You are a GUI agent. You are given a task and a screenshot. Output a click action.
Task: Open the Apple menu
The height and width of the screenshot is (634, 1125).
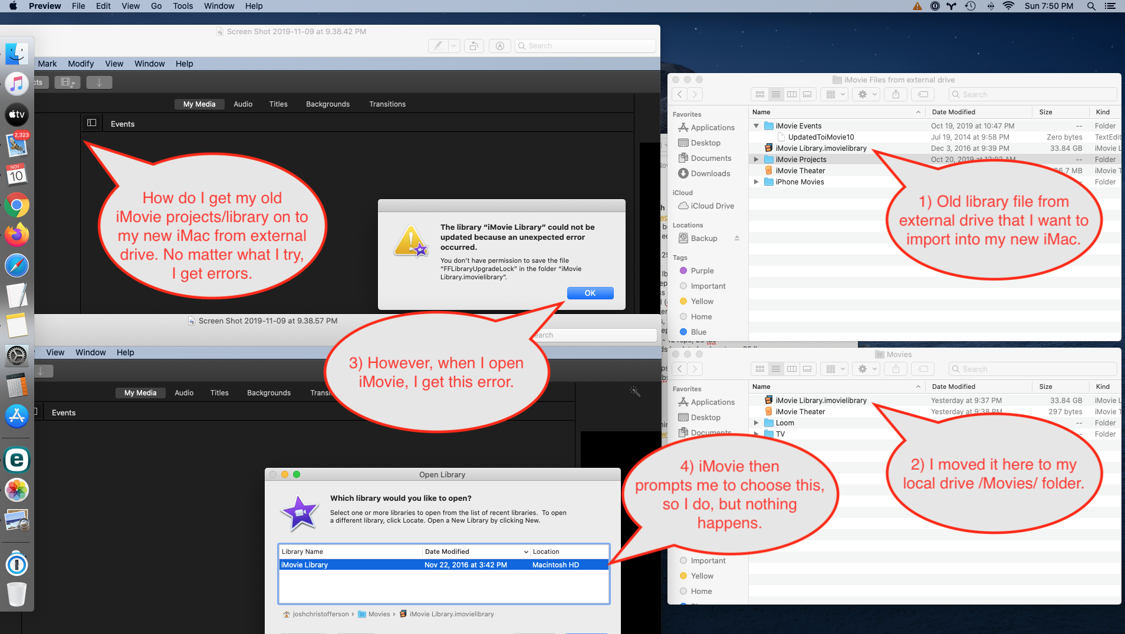tap(13, 6)
